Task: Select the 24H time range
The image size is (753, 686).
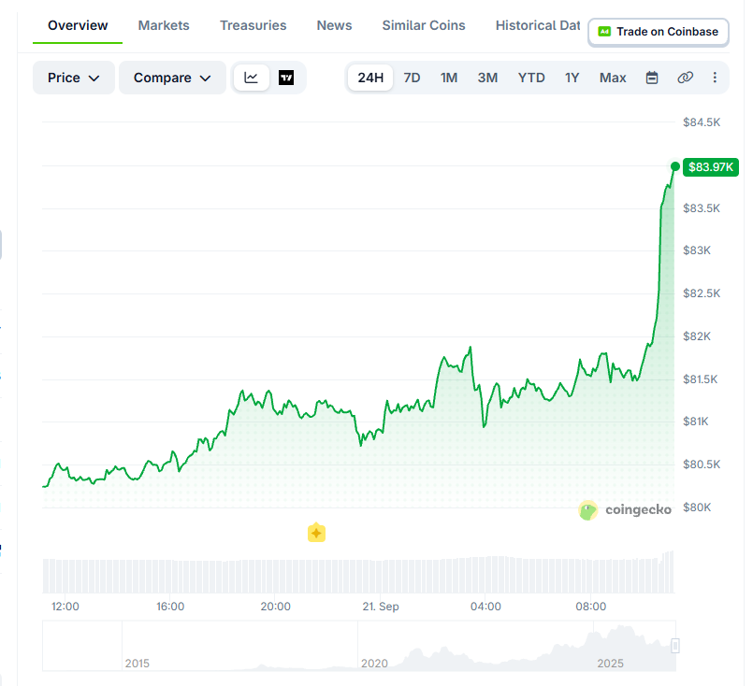Action: [370, 78]
